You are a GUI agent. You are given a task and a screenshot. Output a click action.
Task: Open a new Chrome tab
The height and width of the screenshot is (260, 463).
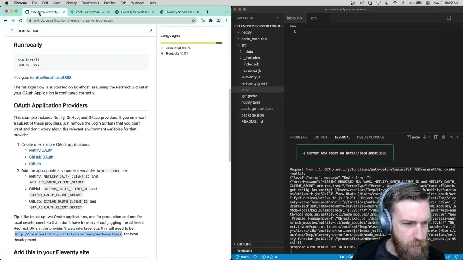[x=207, y=12]
